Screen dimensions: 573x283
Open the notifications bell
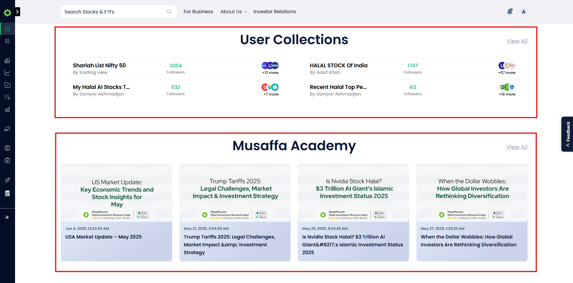pyautogui.click(x=510, y=12)
